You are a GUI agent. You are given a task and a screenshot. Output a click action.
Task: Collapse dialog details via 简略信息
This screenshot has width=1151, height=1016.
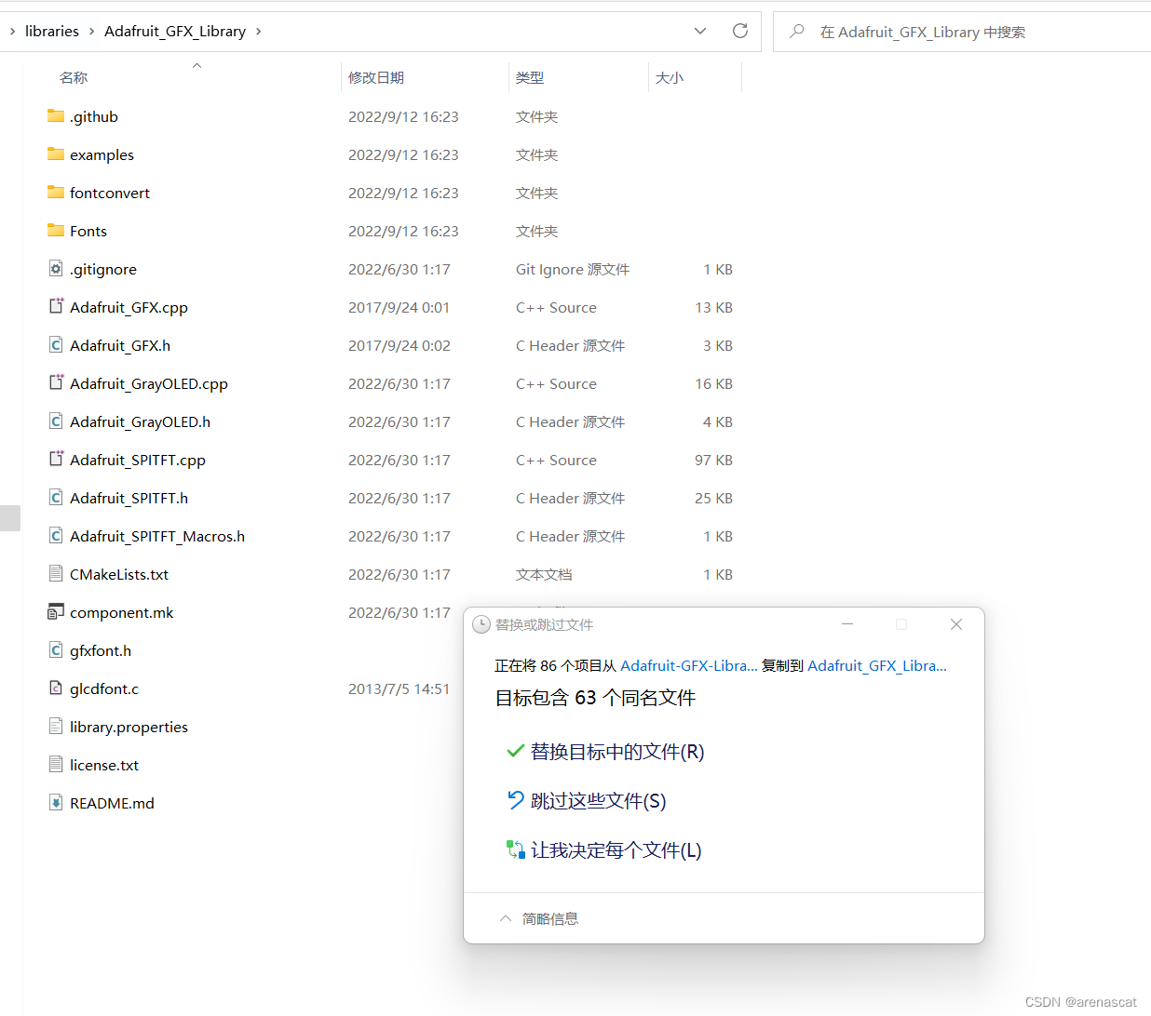pyautogui.click(x=539, y=918)
